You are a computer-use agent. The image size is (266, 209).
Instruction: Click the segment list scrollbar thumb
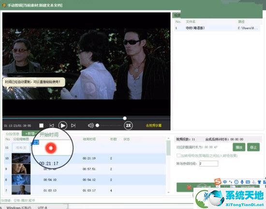point(168,148)
